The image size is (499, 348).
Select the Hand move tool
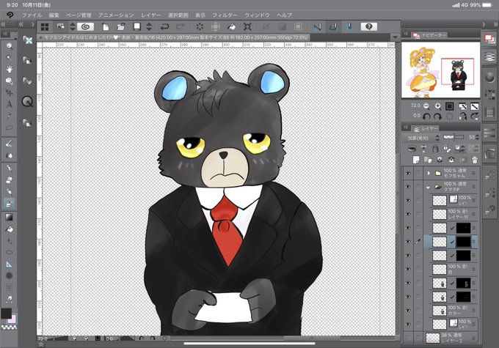(10, 70)
